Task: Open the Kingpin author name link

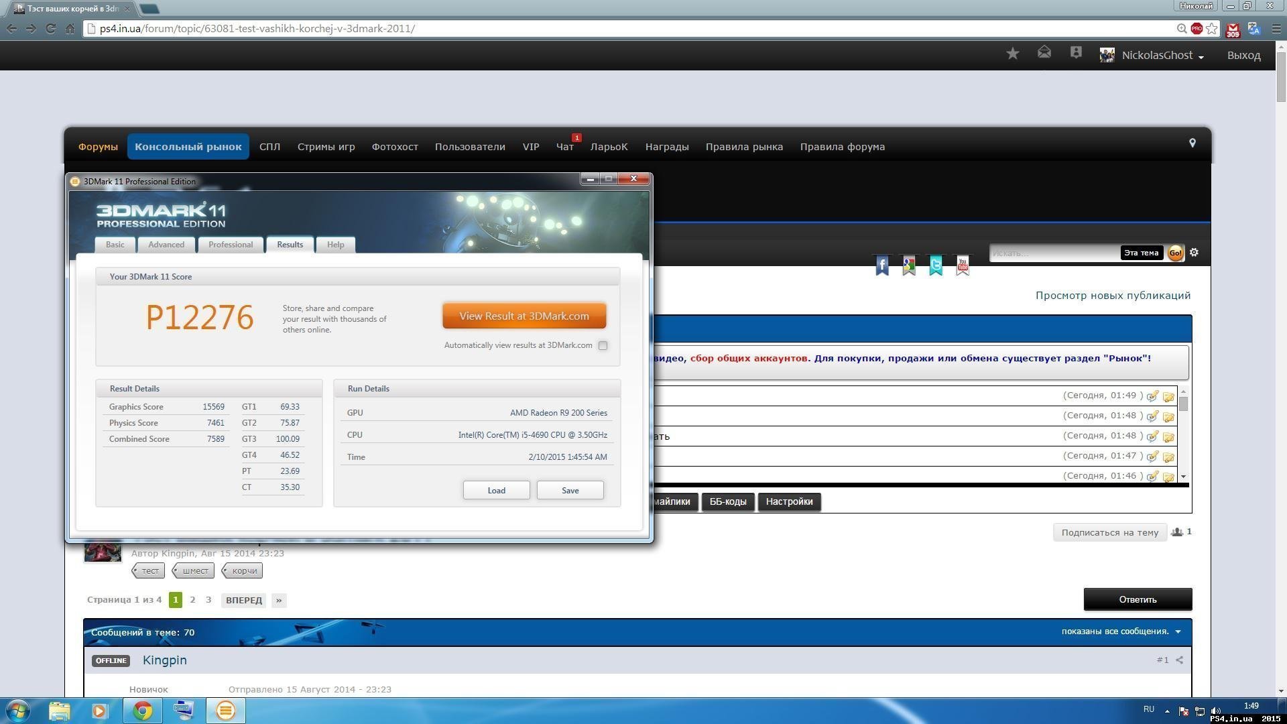Action: [164, 660]
